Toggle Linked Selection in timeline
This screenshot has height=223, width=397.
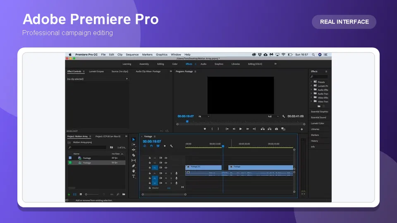point(158,146)
